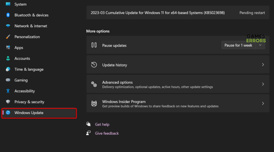Click the Accounts person icon
The height and width of the screenshot is (152, 274).
click(x=8, y=59)
